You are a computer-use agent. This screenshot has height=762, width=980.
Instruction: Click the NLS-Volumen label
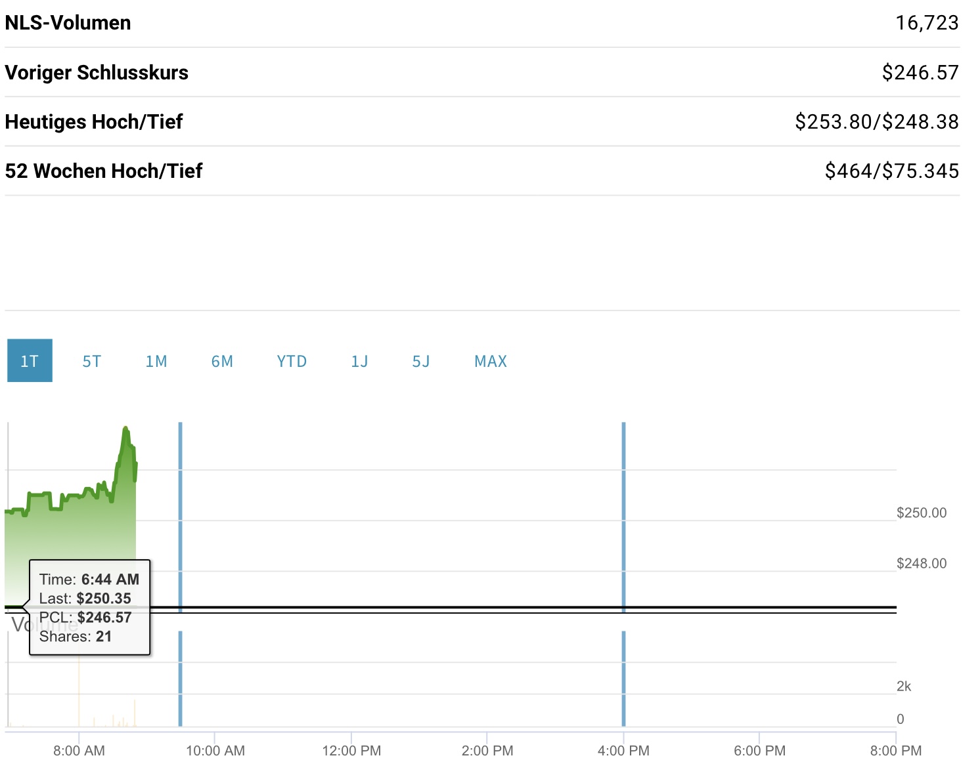(68, 23)
